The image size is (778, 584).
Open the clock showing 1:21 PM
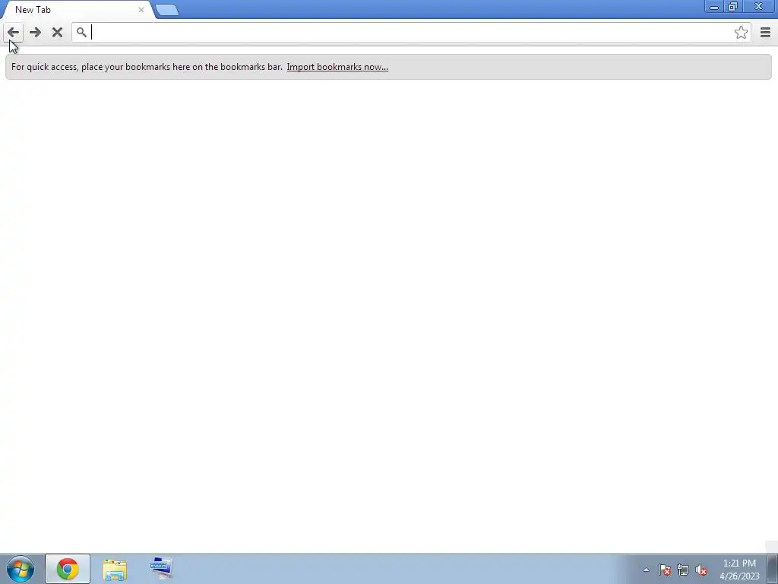[739, 570]
